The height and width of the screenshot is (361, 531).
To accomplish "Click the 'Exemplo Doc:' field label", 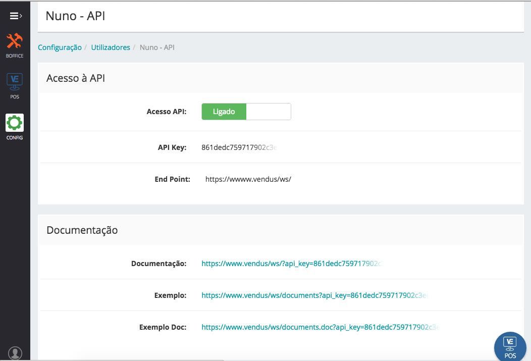I will tap(163, 327).
